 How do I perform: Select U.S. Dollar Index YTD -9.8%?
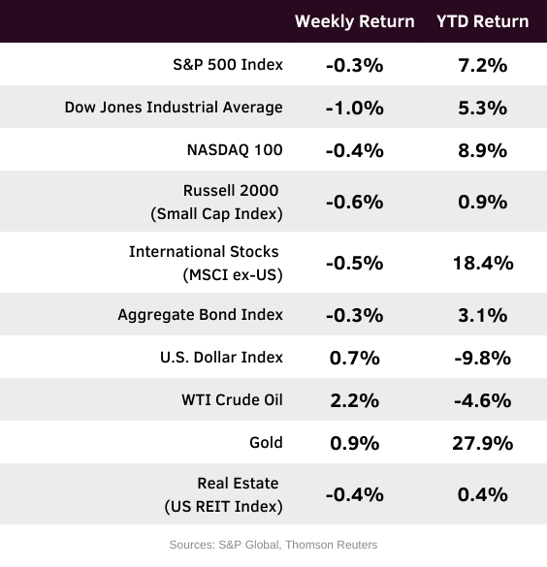[x=483, y=359]
